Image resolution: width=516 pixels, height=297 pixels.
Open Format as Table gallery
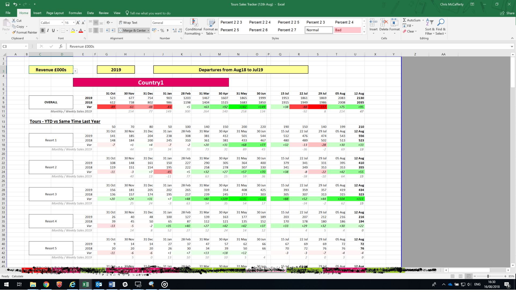click(x=211, y=27)
